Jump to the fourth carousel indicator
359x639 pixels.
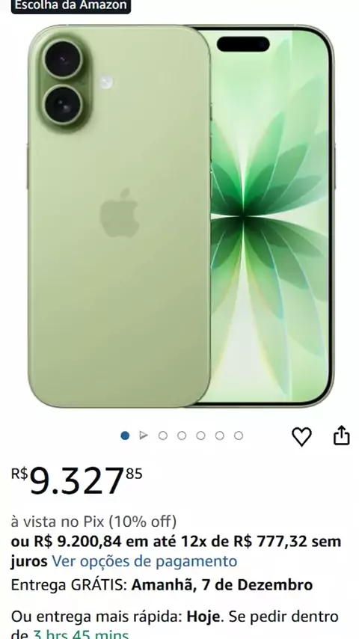coord(182,435)
